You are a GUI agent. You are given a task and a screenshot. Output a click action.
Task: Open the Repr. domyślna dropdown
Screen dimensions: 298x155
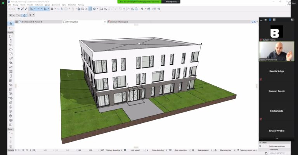coord(181,150)
